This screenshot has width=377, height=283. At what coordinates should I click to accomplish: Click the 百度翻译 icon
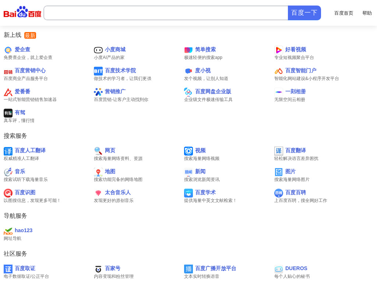[x=279, y=151]
